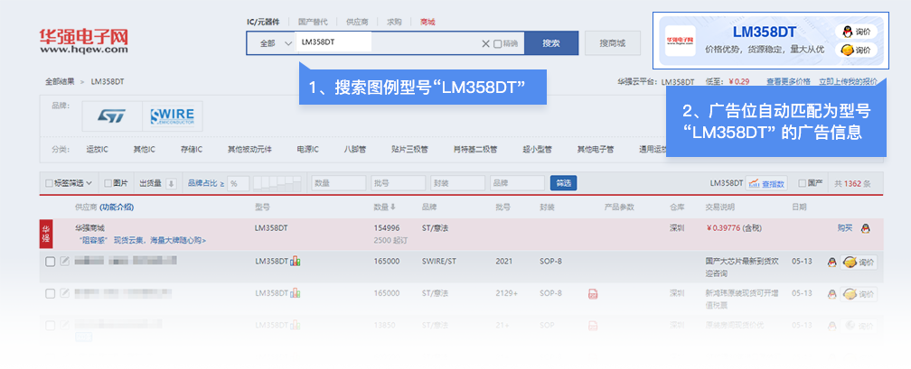Switch to the 供应商 search tab

click(x=357, y=22)
